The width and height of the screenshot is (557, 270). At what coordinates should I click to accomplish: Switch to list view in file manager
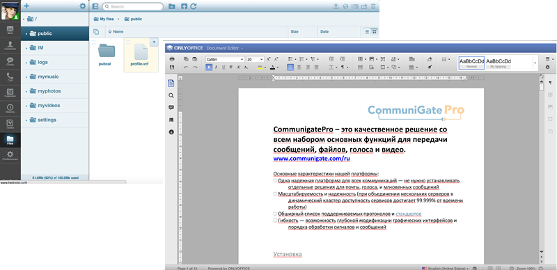click(367, 31)
